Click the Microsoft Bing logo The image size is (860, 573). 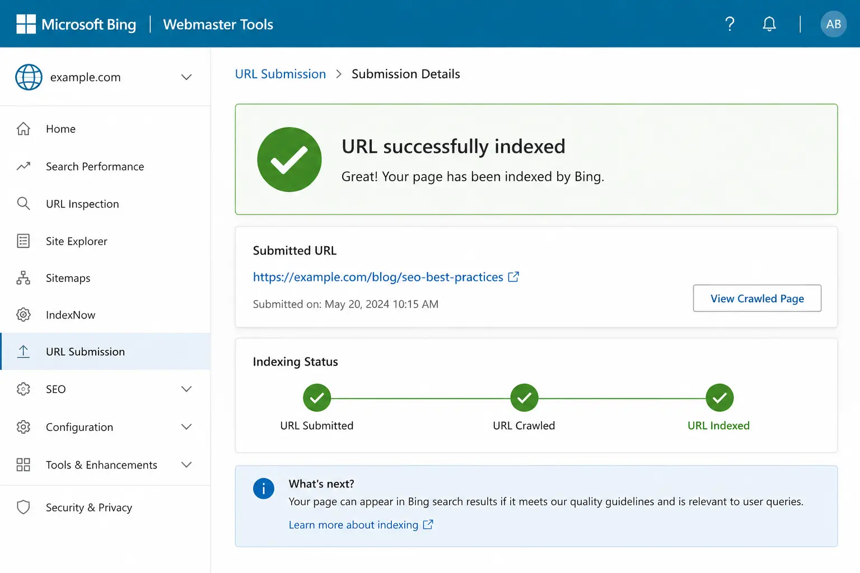click(76, 24)
